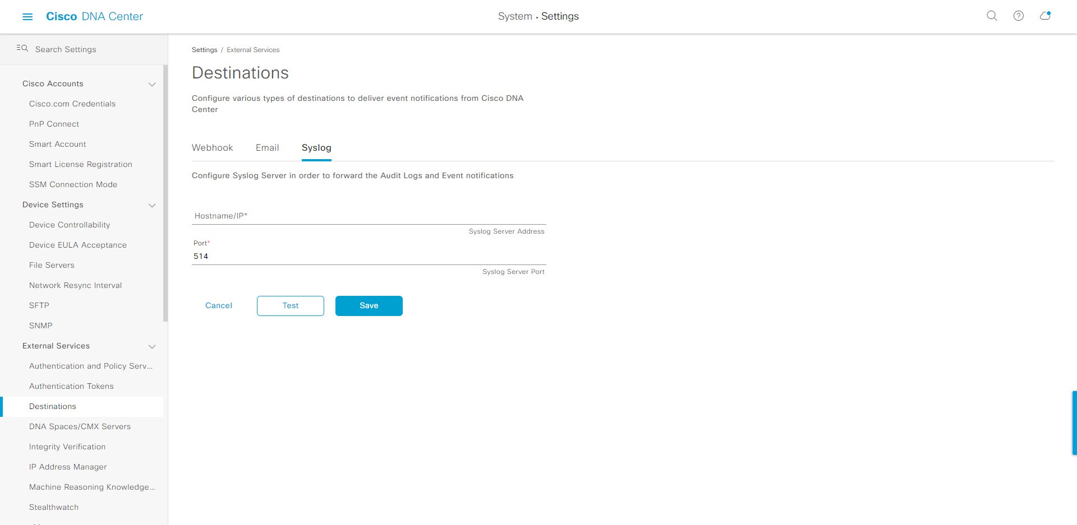Click the blue side tab on right edge
This screenshot has height=525, width=1077.
tap(1075, 423)
